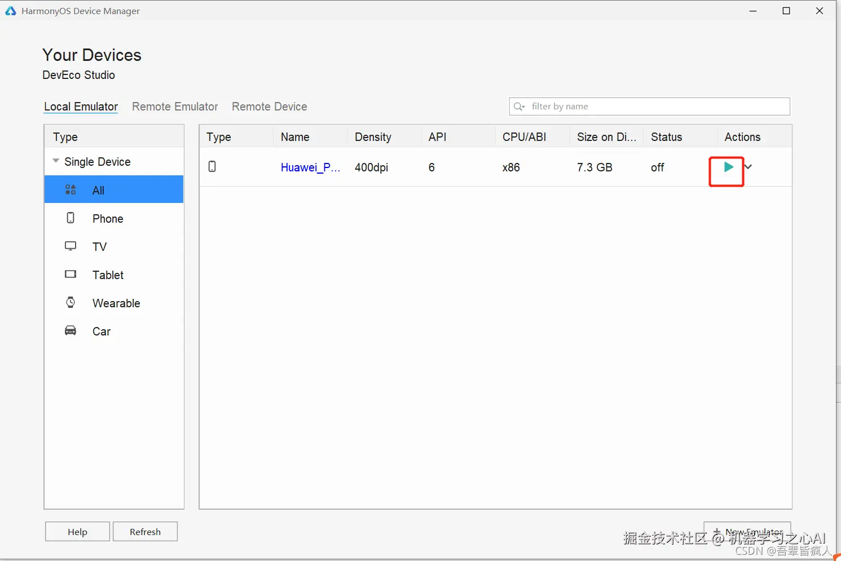The width and height of the screenshot is (841, 561).
Task: Focus the filter by name field
Action: click(649, 107)
